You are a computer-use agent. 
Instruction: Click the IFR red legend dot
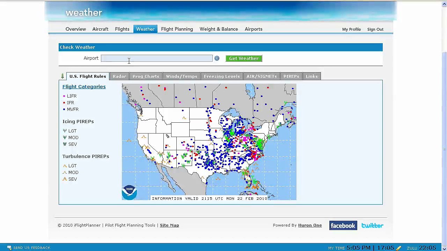64,103
